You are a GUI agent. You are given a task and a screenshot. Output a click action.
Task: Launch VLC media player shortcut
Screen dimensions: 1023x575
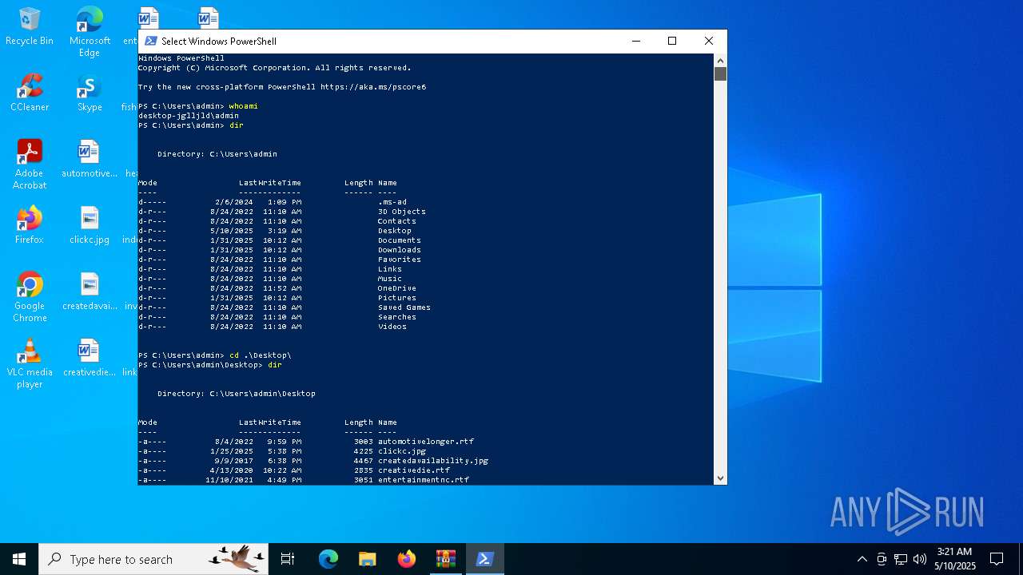pyautogui.click(x=30, y=363)
